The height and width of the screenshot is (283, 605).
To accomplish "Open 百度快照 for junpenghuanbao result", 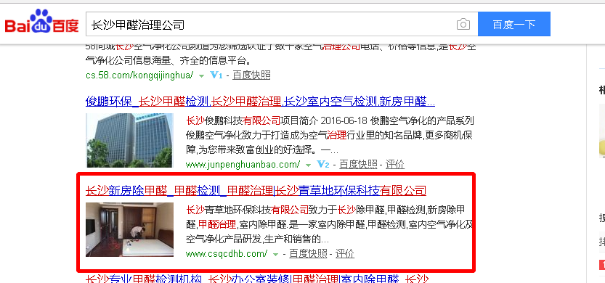I will coord(358,165).
